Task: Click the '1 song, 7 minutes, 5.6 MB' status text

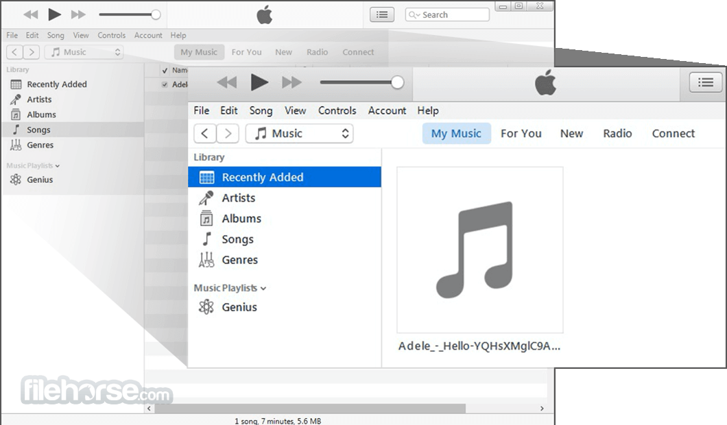Action: (x=278, y=421)
